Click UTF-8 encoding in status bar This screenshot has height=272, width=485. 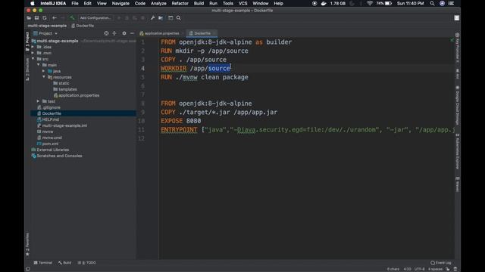pos(419,269)
